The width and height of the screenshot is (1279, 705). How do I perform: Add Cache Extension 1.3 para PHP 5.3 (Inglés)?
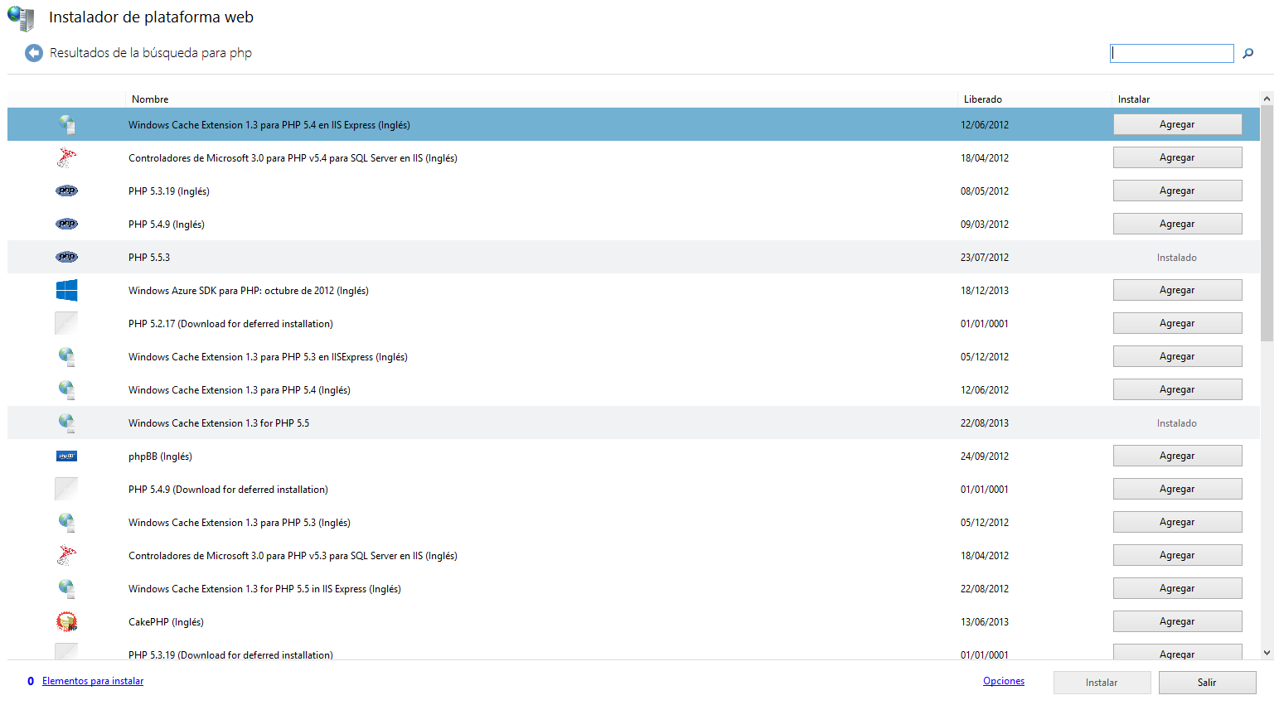(x=1177, y=522)
